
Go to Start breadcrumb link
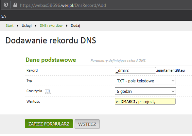pyautogui.click(x=9, y=25)
